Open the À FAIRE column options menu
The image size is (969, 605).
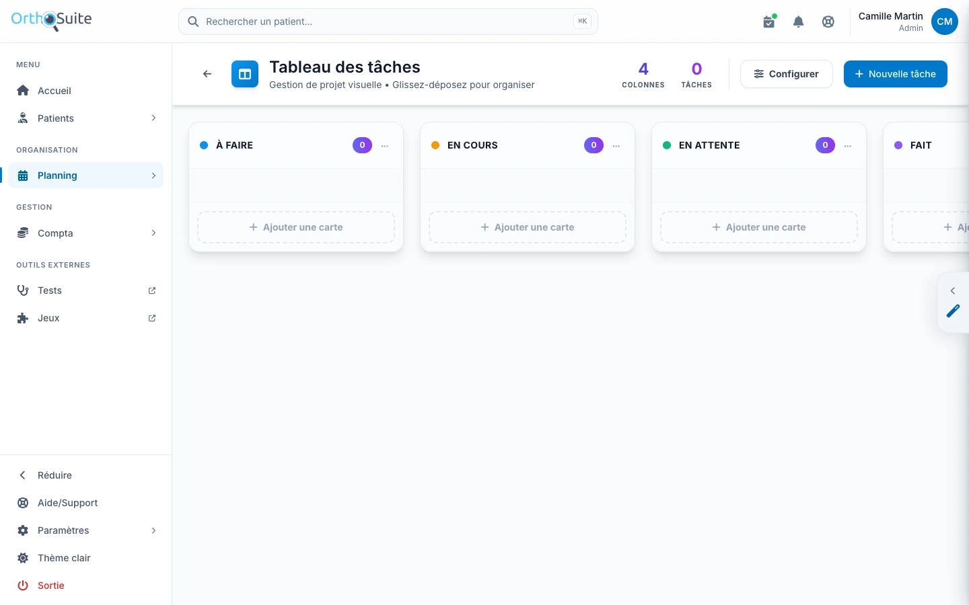tap(385, 145)
